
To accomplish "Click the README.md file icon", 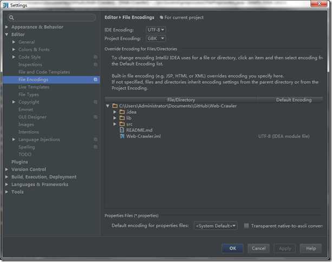I will click(x=122, y=130).
